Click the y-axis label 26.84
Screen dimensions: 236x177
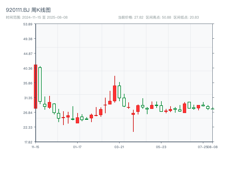pyautogui.click(x=28, y=113)
